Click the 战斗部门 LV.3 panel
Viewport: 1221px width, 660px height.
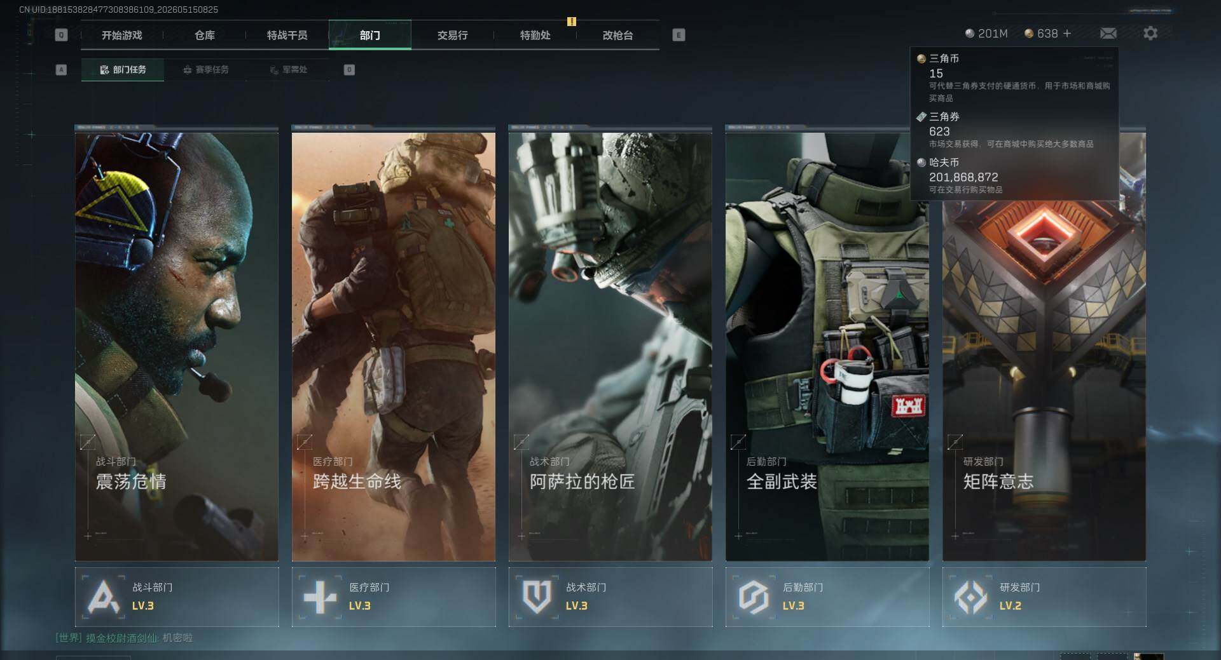[x=177, y=597]
